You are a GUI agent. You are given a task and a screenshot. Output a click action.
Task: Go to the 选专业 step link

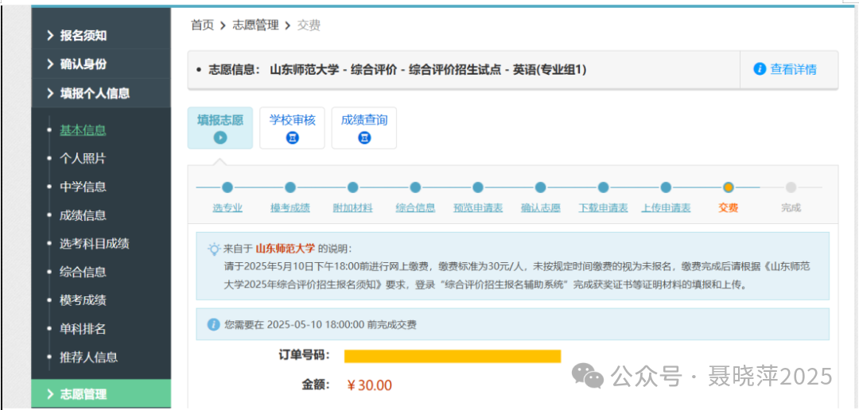227,208
